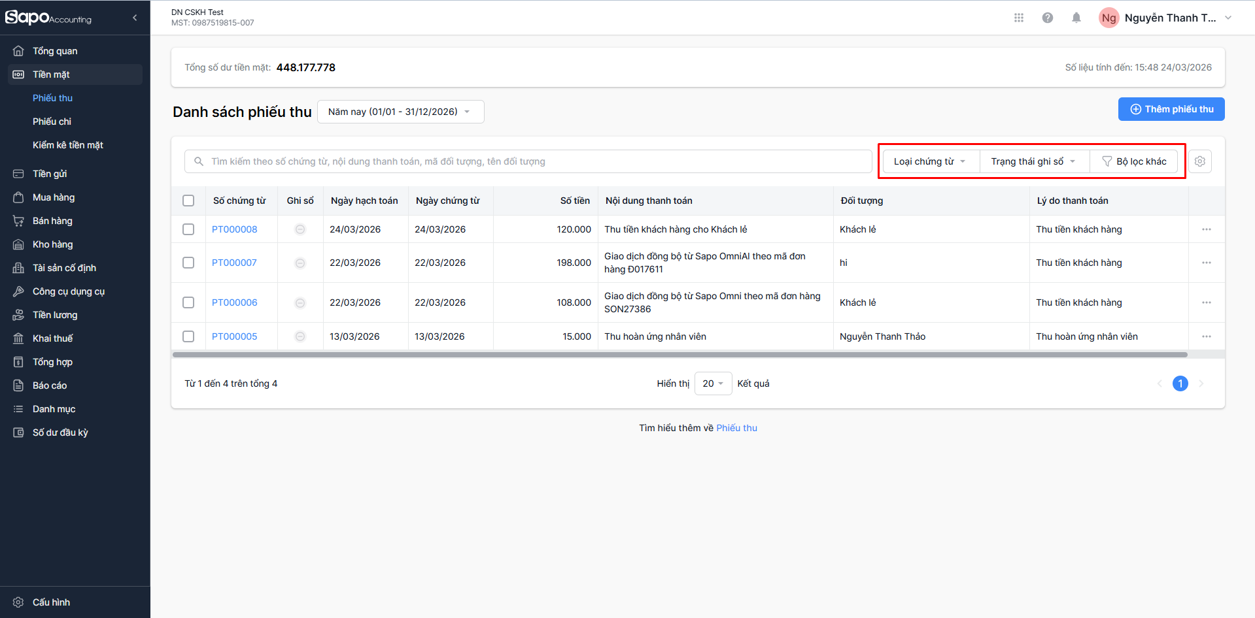
Task: Check the checkbox for receipt PT000008
Action: [188, 229]
